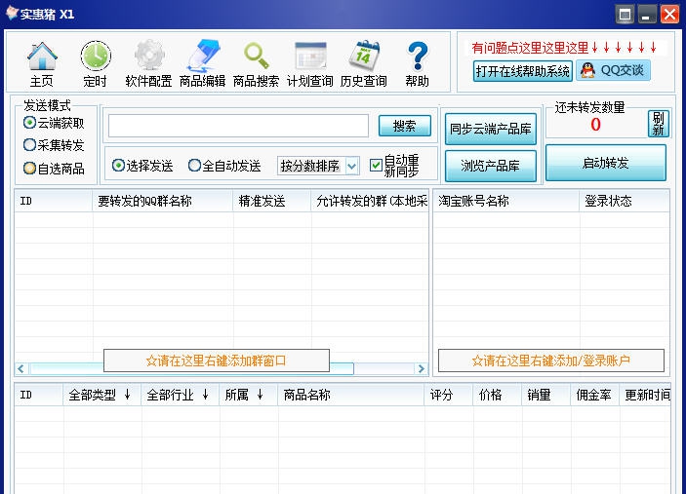Click ID header in product table
This screenshot has width=686, height=494.
point(39,395)
